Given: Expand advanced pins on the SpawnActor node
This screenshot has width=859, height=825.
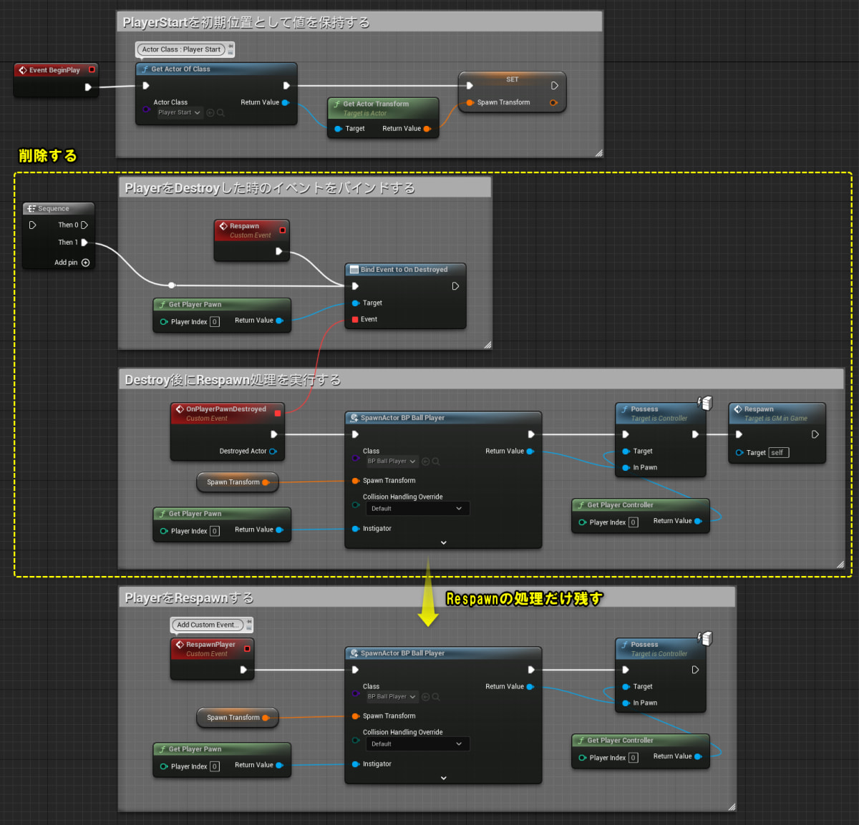Looking at the screenshot, I should coord(443,542).
